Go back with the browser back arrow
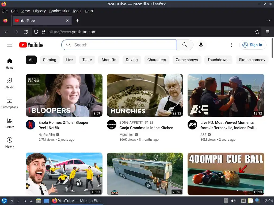Screen dimensions: 274x205 tap(6, 32)
